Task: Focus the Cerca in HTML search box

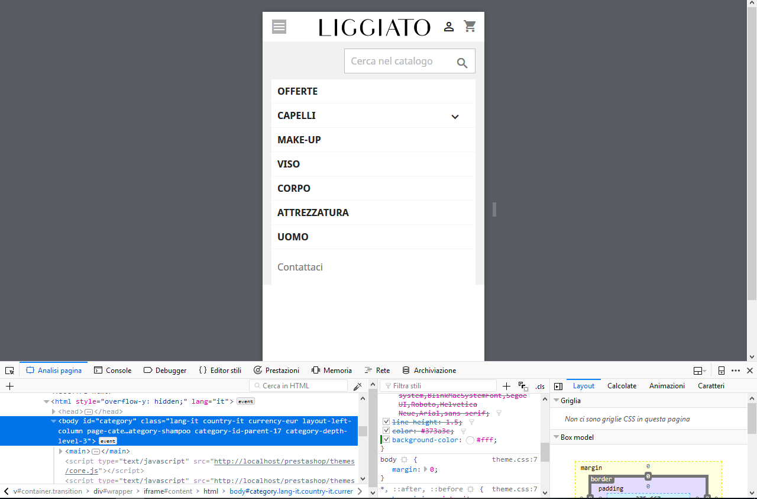Action: click(x=299, y=386)
